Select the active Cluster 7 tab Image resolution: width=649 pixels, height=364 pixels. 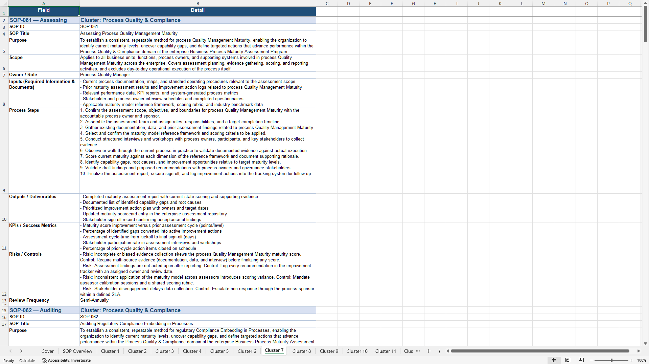click(x=274, y=350)
